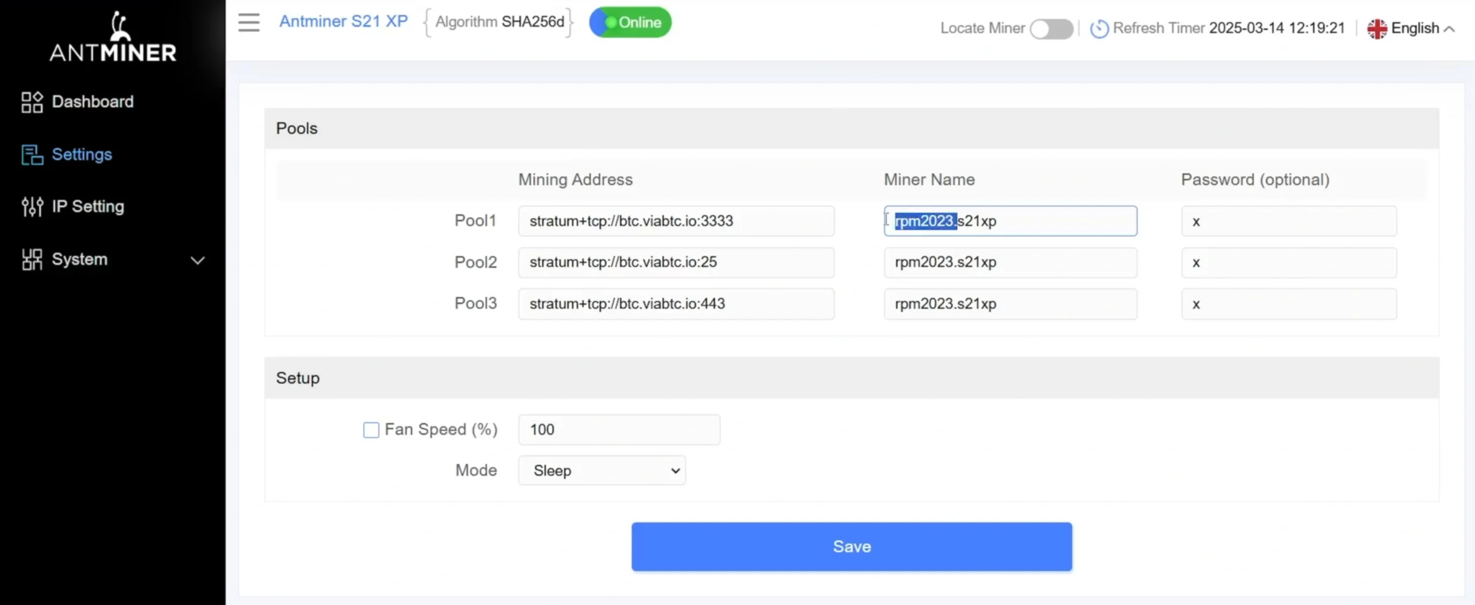The image size is (1475, 605).
Task: Click the IP Setting sliders icon
Action: click(x=32, y=206)
